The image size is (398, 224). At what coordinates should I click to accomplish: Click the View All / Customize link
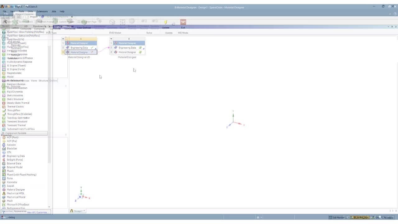coord(37,212)
